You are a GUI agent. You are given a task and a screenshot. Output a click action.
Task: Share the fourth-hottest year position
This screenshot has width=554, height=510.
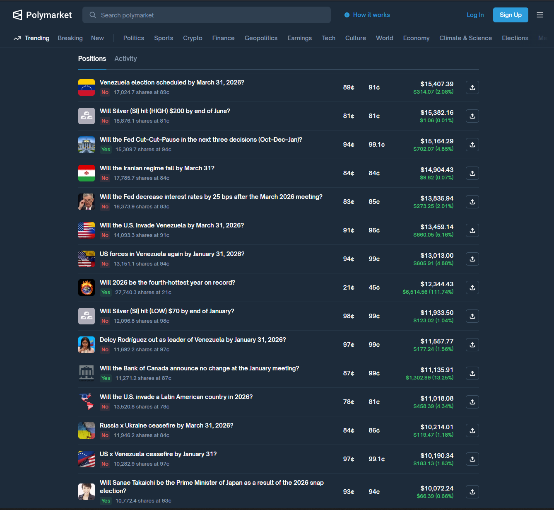point(472,288)
